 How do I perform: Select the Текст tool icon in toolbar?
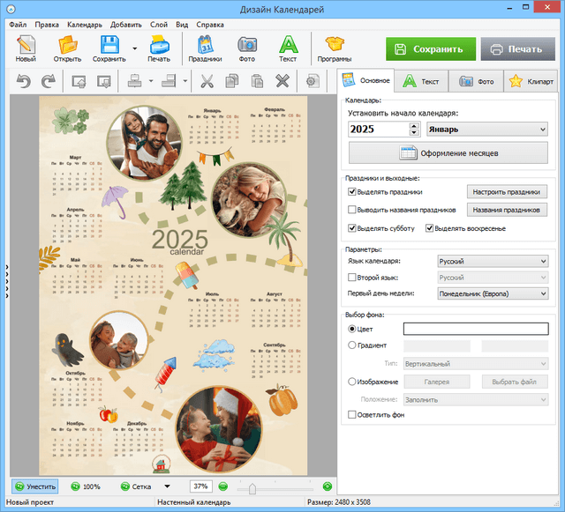pyautogui.click(x=288, y=44)
